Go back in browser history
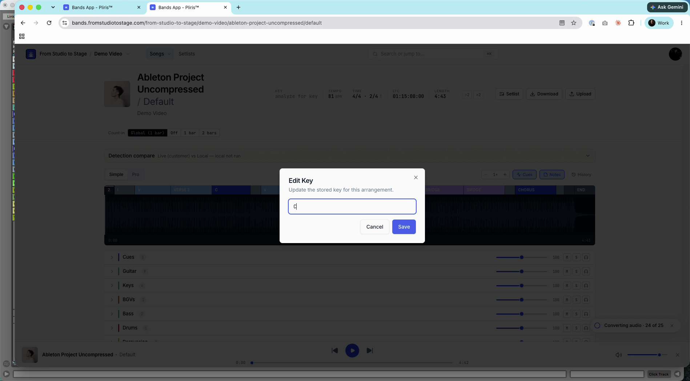This screenshot has width=690, height=381. click(23, 23)
